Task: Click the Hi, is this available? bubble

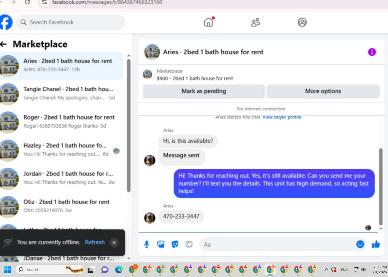Action: [x=188, y=141]
